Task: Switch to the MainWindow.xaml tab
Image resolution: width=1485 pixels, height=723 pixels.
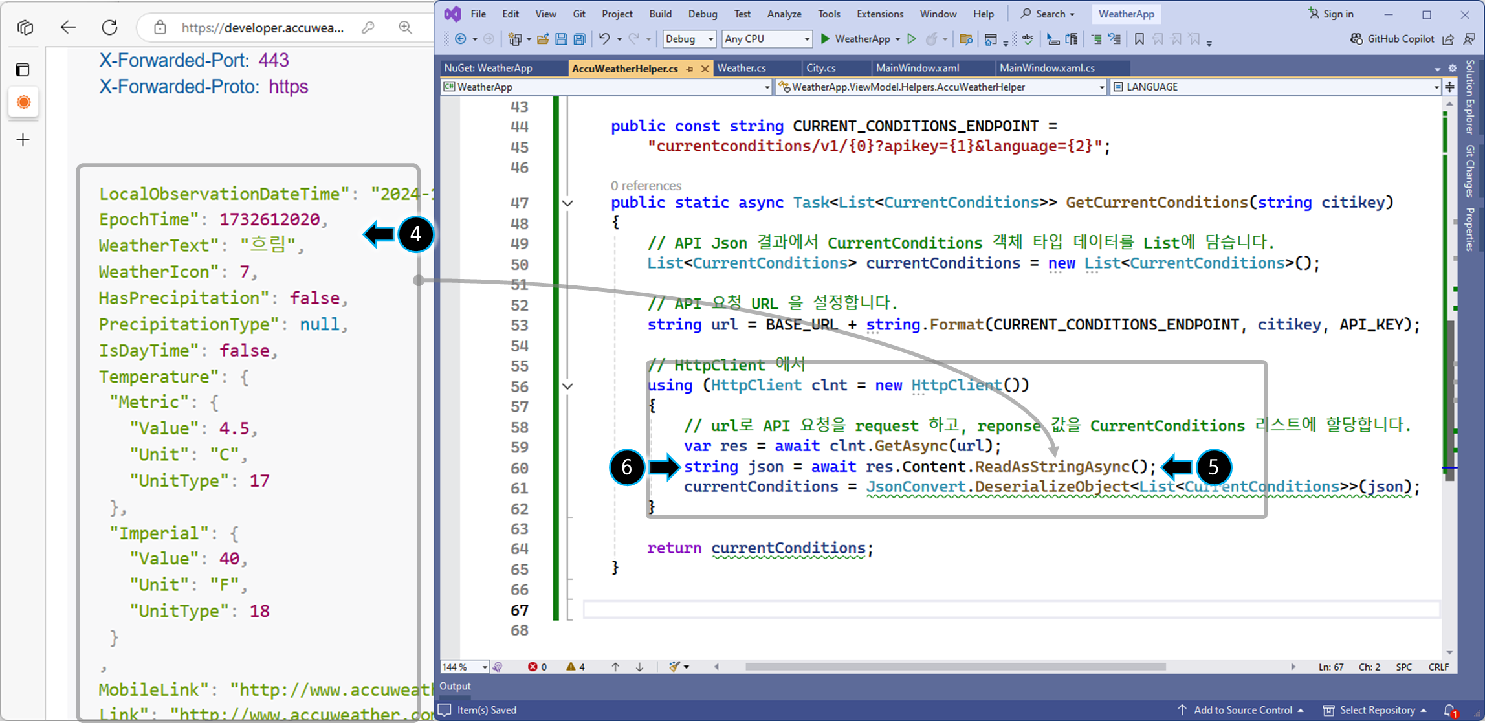Action: [x=917, y=68]
